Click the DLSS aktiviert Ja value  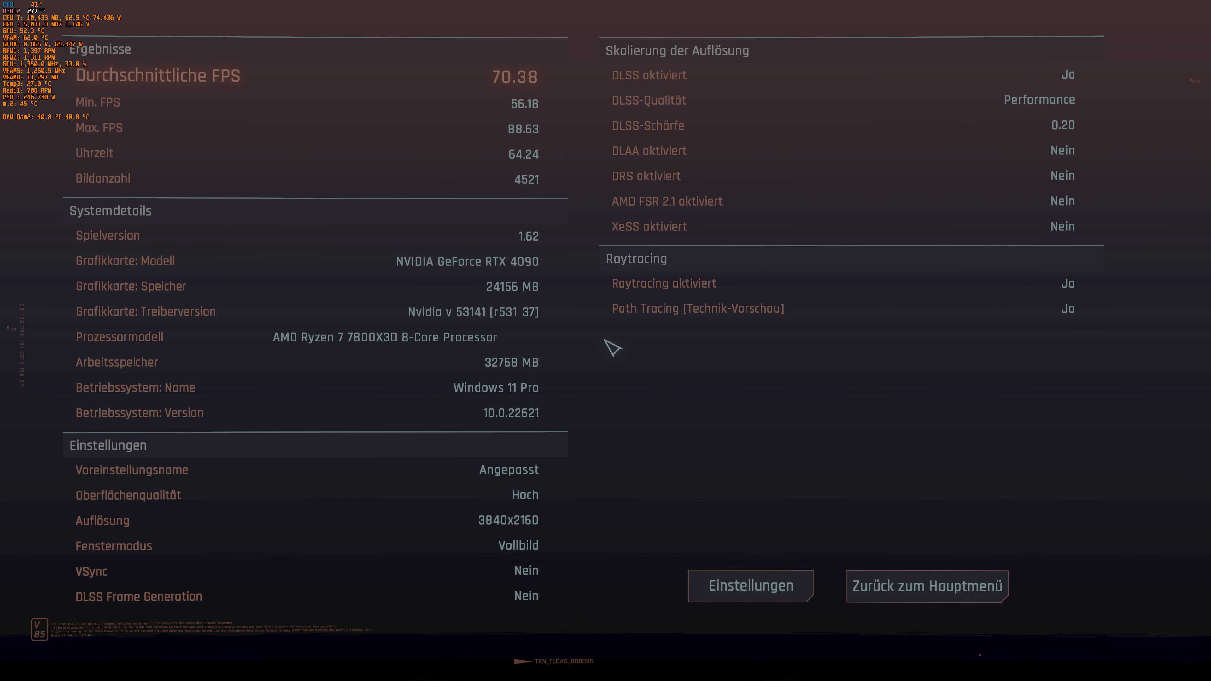[x=1068, y=75]
